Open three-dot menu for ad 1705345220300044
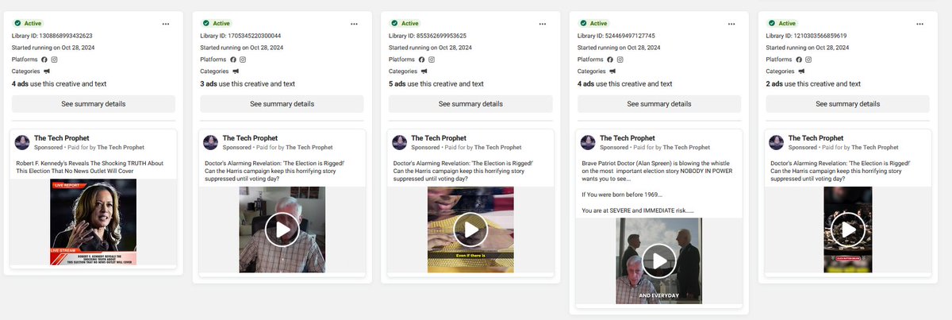 pyautogui.click(x=354, y=24)
